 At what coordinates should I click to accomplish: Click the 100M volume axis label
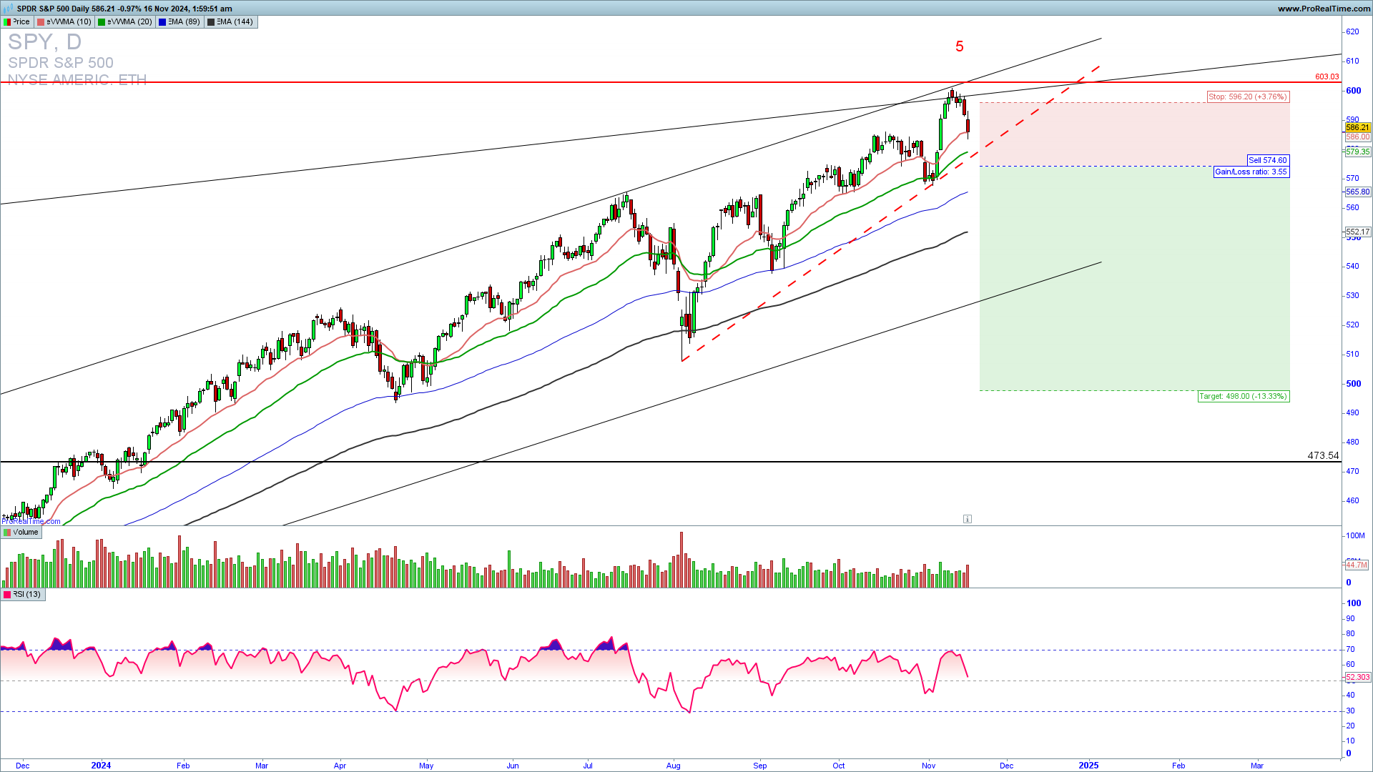tap(1355, 535)
